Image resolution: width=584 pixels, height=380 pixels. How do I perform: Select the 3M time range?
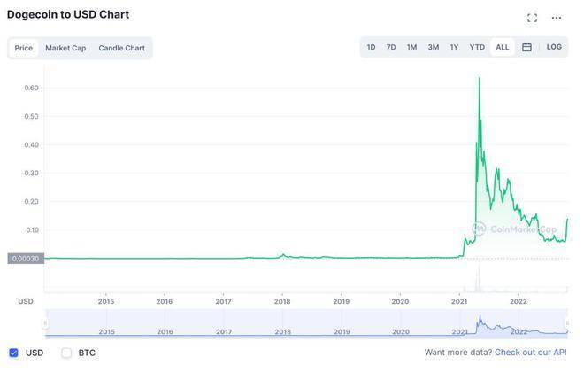[x=433, y=47]
